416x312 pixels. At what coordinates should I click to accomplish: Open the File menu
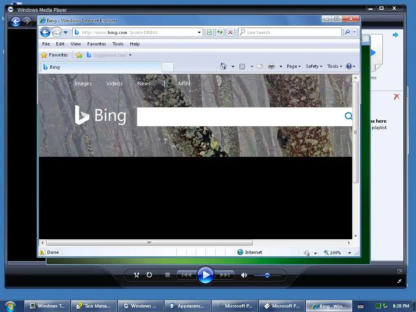pos(46,44)
